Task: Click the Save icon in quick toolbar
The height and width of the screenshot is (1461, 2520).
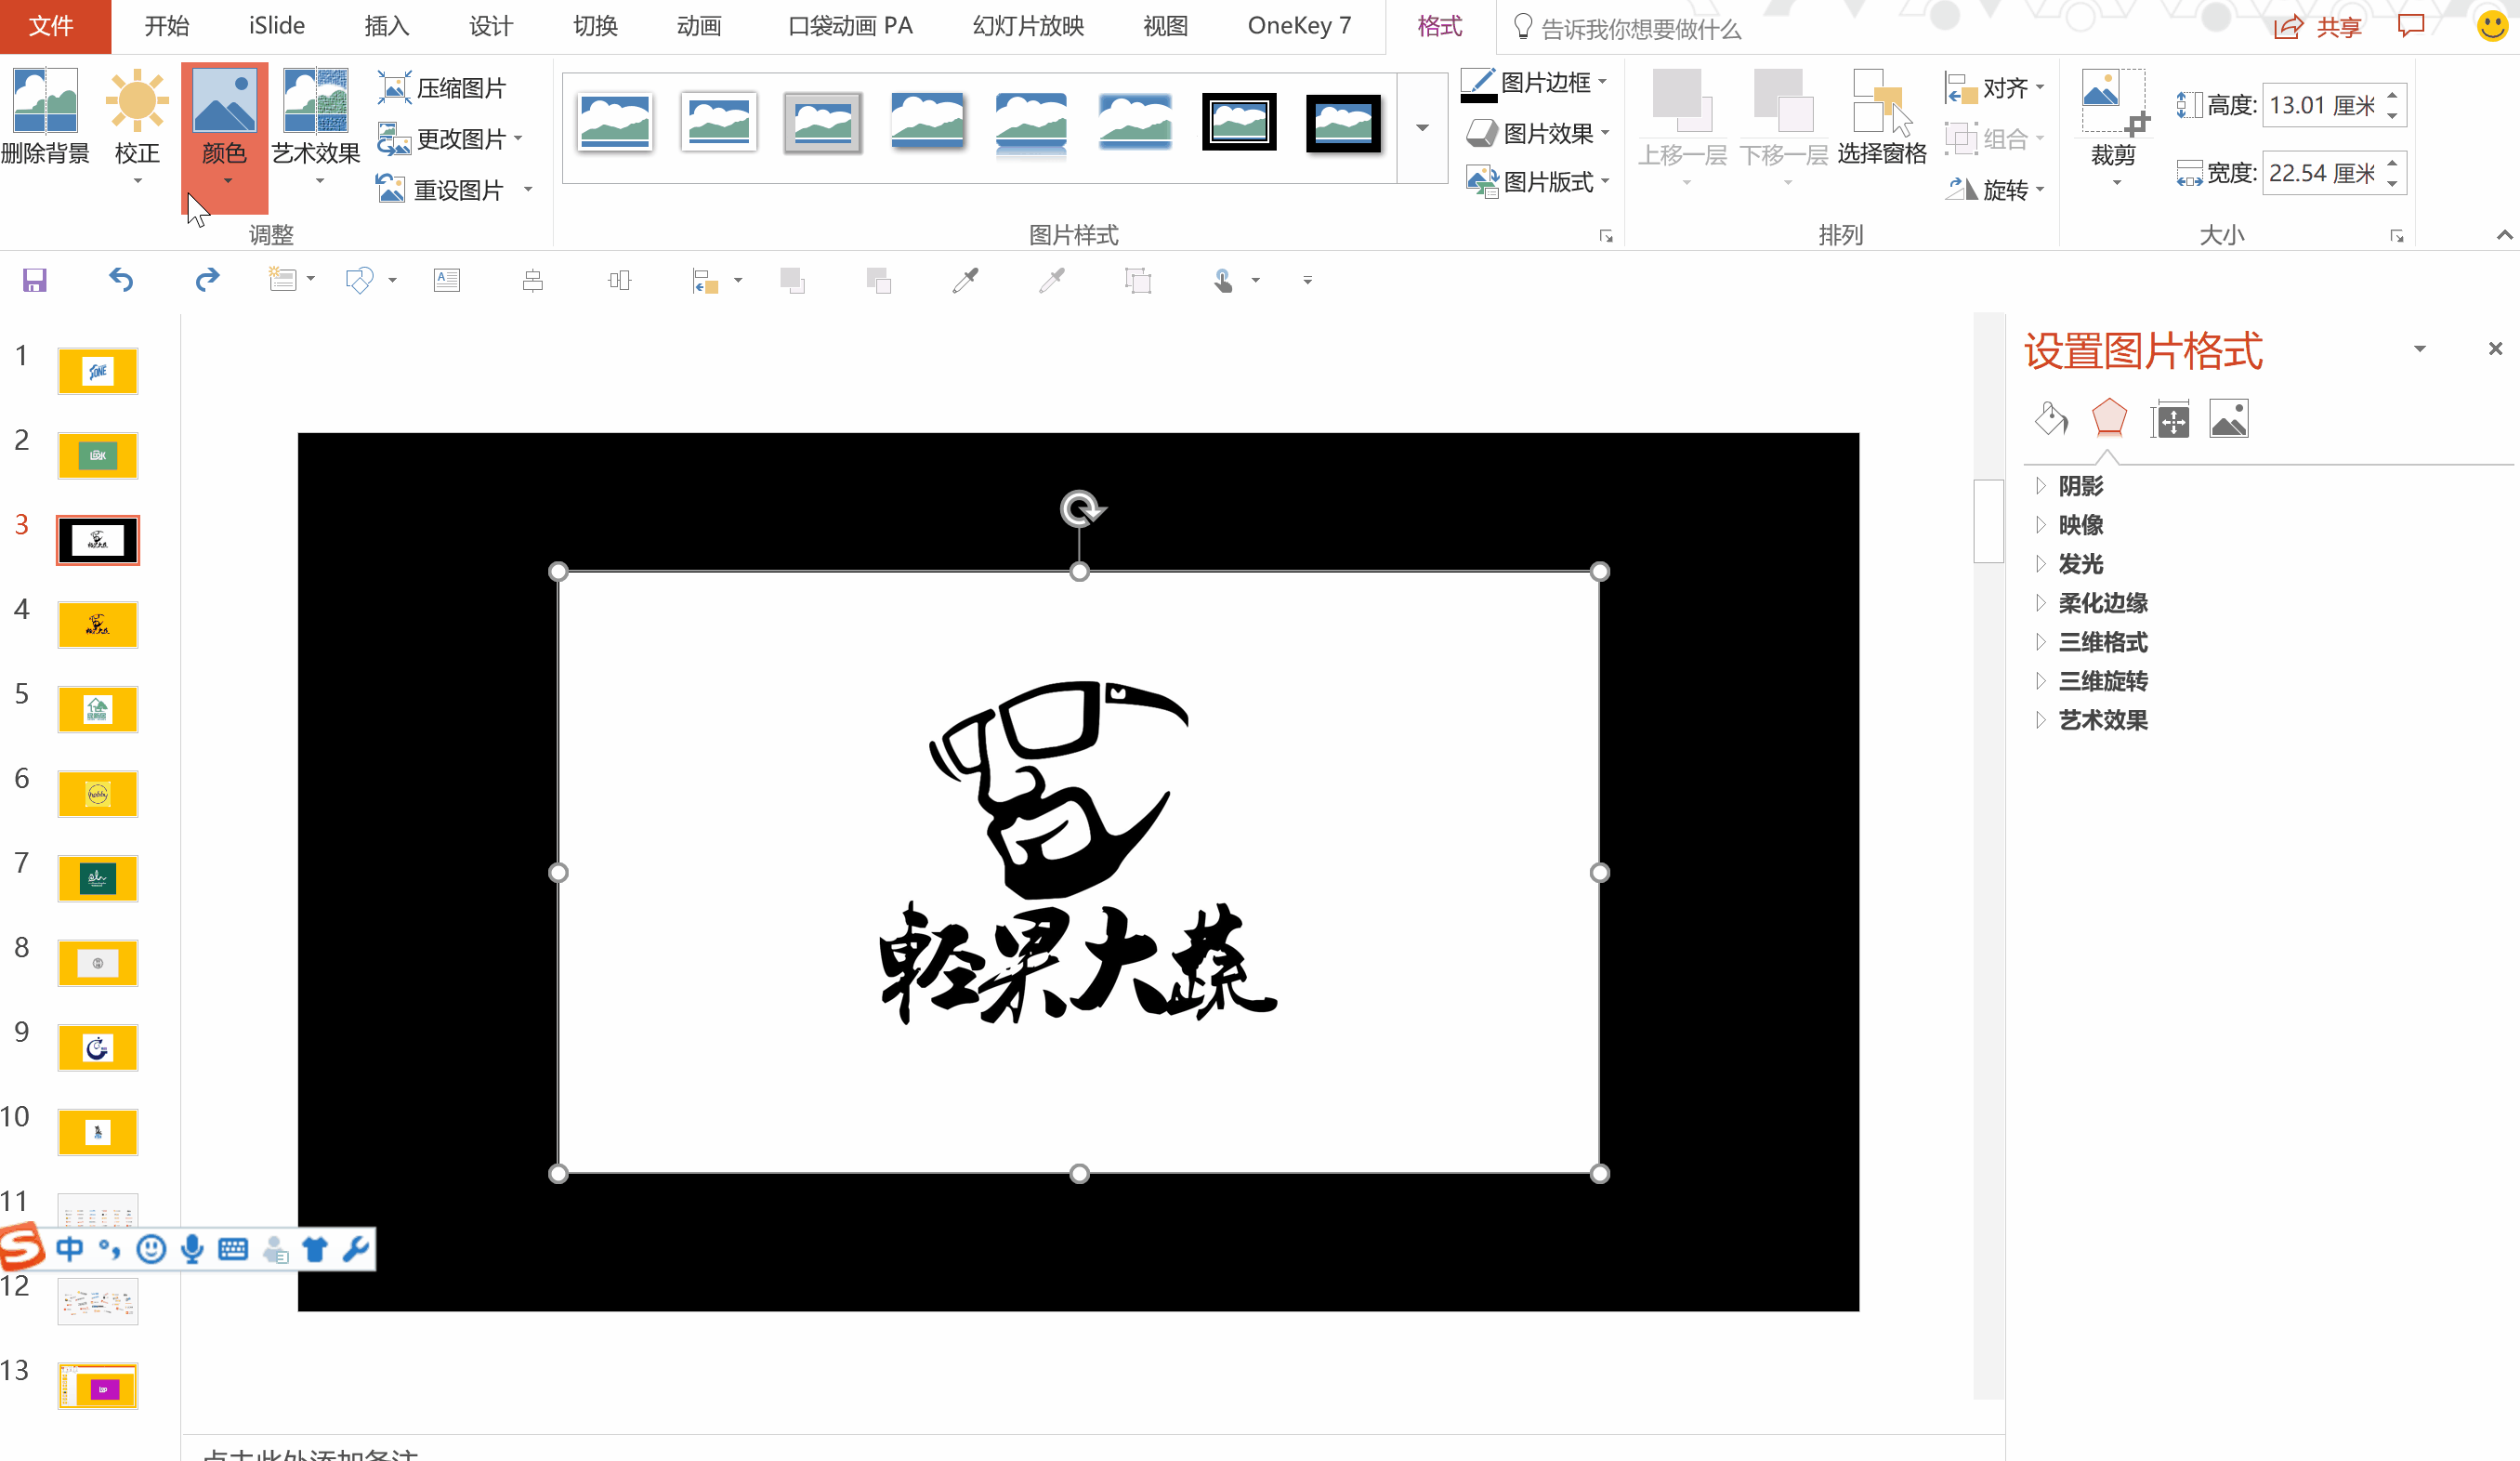Action: coord(35,280)
